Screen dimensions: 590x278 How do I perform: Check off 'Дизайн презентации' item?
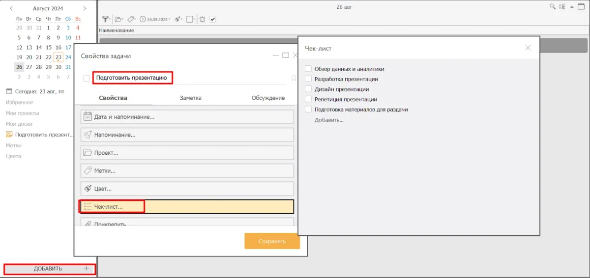tap(308, 89)
